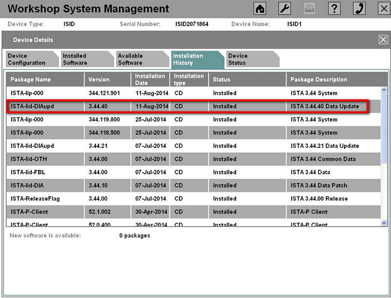
Task: Open the Available Software tab
Action: (x=142, y=59)
